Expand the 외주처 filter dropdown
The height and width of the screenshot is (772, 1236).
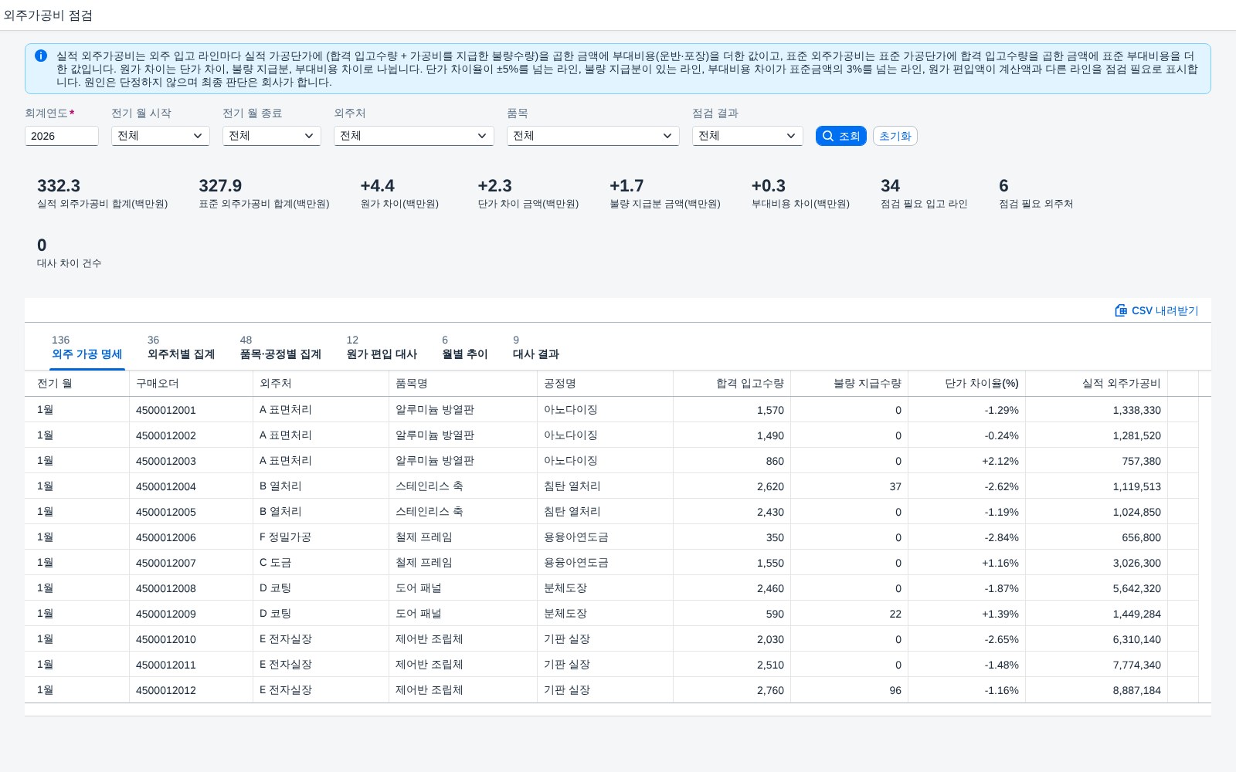(414, 136)
